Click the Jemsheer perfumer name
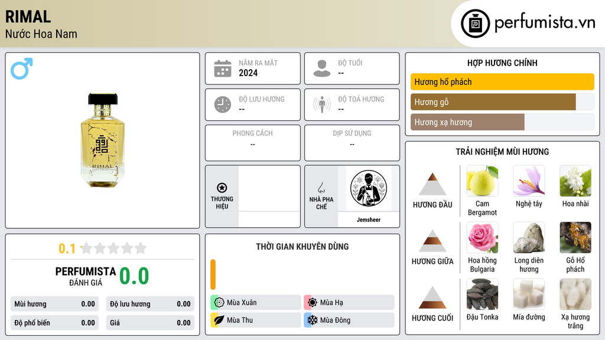The height and width of the screenshot is (340, 605). click(x=369, y=220)
